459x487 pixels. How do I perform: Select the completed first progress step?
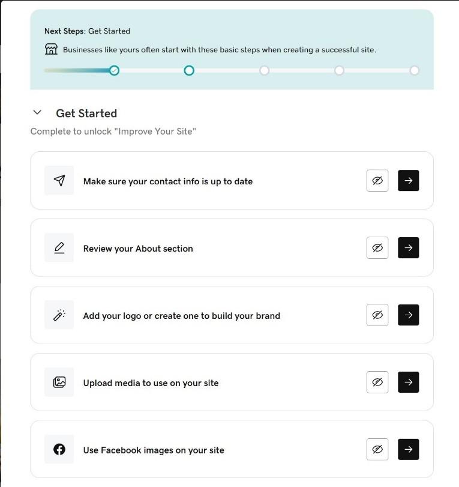pos(115,70)
